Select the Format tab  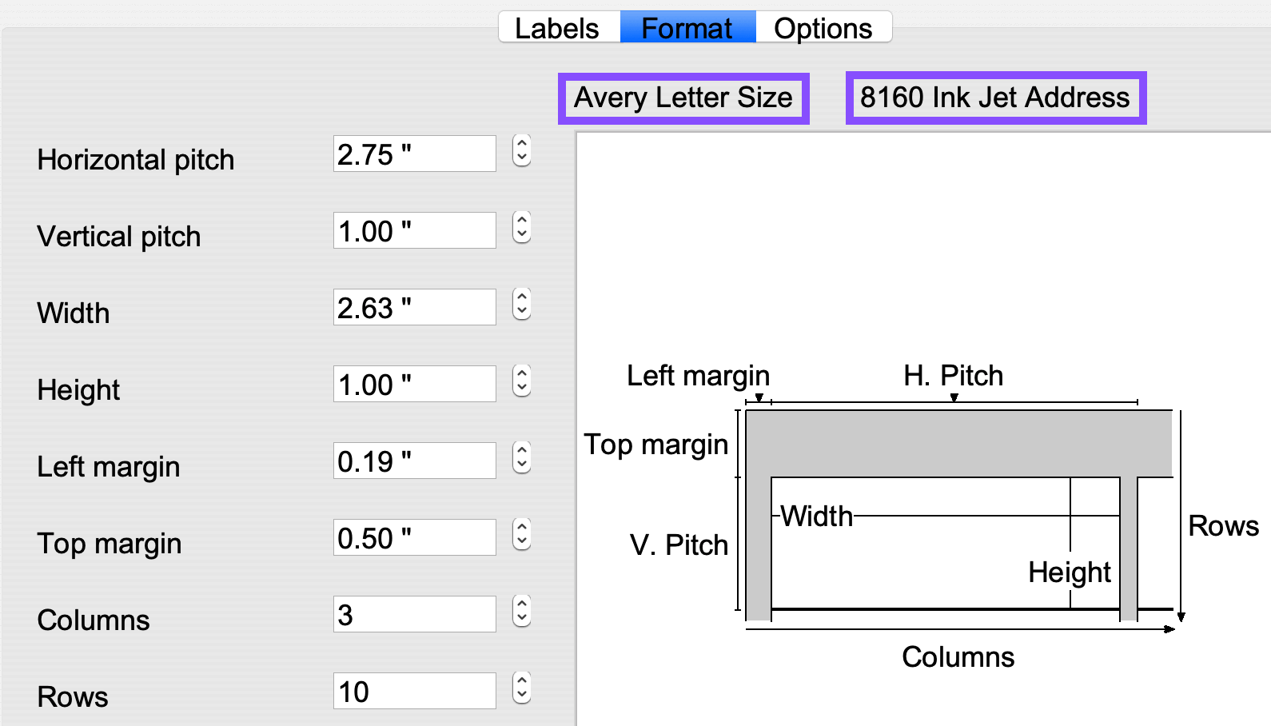click(687, 28)
